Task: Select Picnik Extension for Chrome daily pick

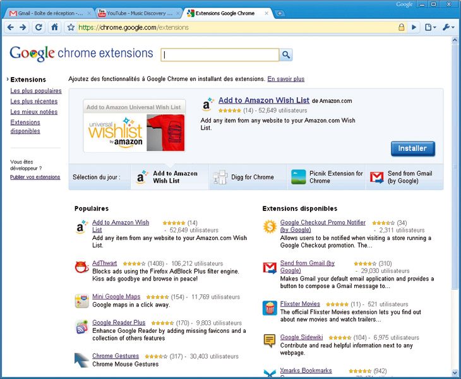Action: click(326, 177)
